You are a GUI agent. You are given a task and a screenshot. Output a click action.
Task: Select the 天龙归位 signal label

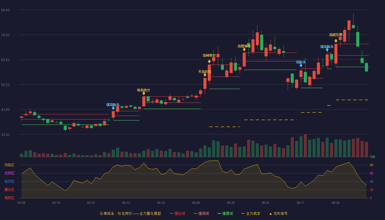(x=205, y=71)
